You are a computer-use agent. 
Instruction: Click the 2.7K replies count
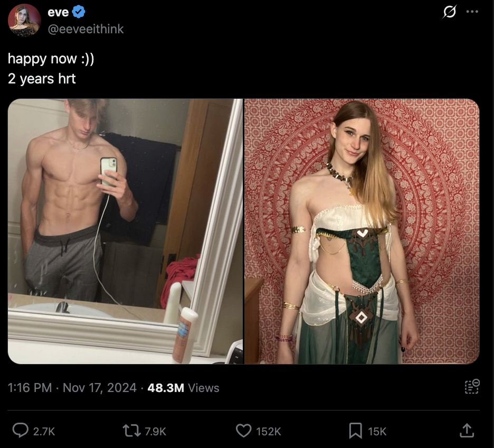(44, 431)
